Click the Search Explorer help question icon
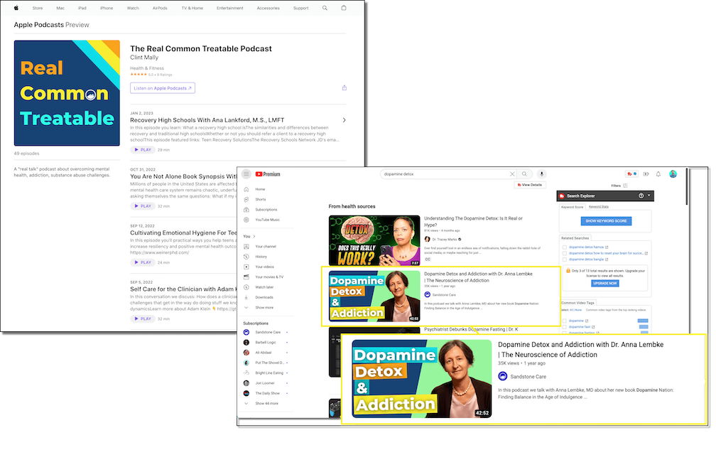The width and height of the screenshot is (716, 450). [641, 196]
